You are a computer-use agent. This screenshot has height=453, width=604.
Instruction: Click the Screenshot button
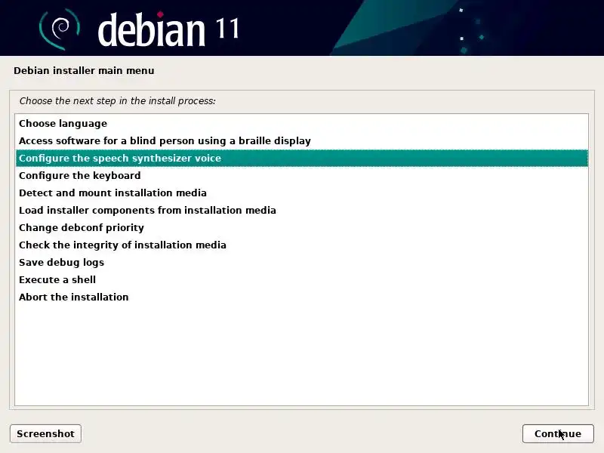pyautogui.click(x=45, y=433)
